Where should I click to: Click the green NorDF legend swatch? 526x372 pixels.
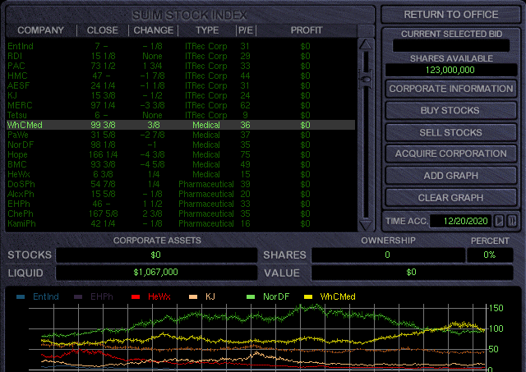coord(251,296)
